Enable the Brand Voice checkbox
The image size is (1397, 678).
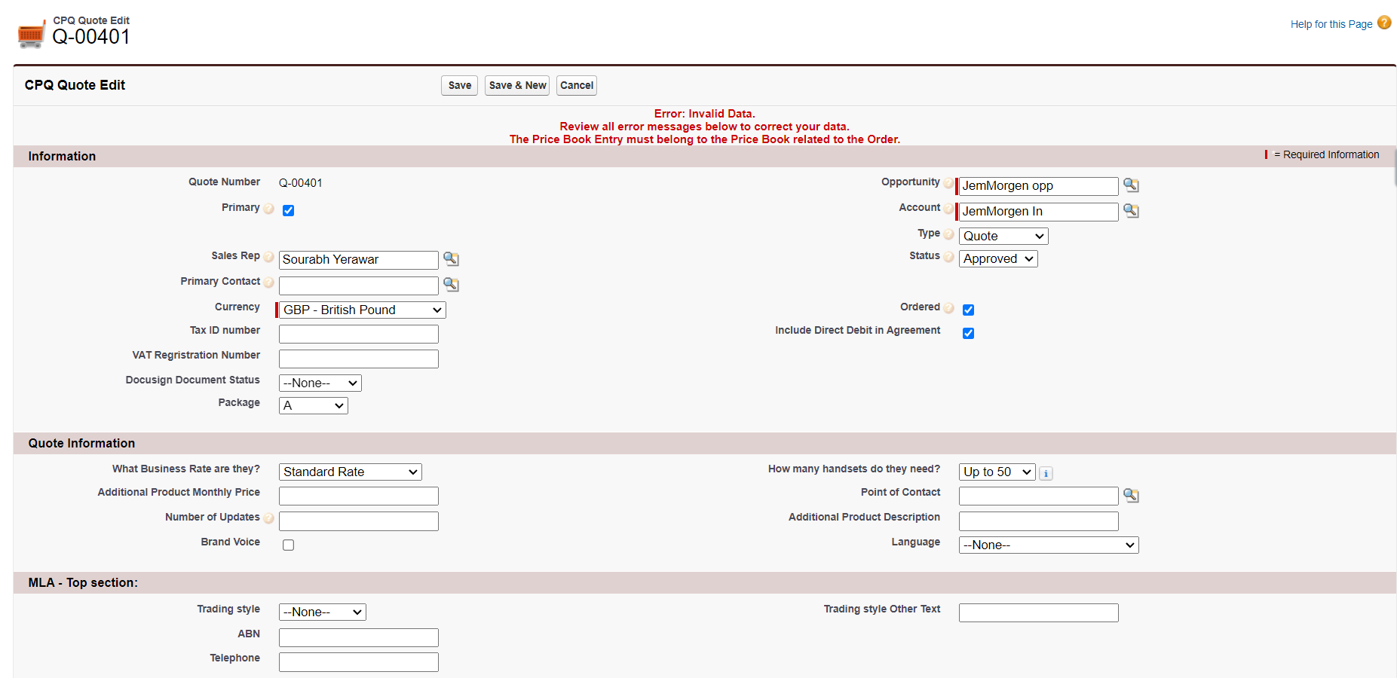288,545
